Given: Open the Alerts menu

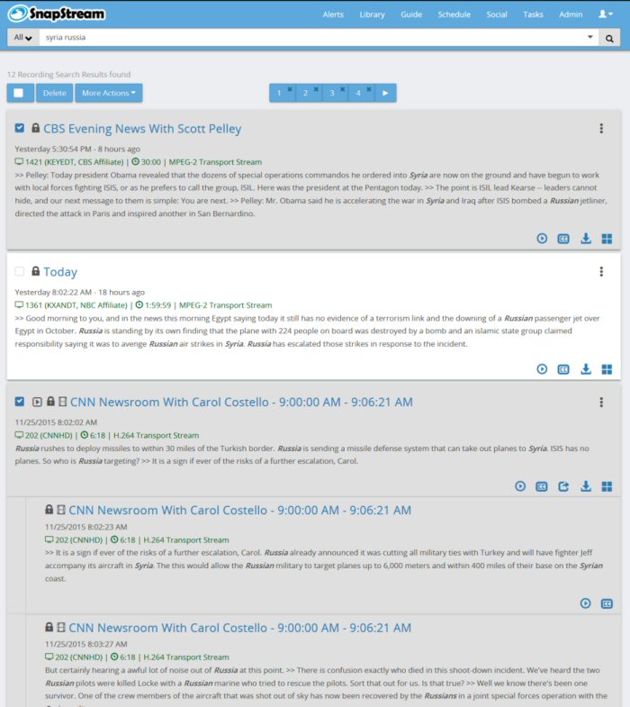Looking at the screenshot, I should pos(333,14).
